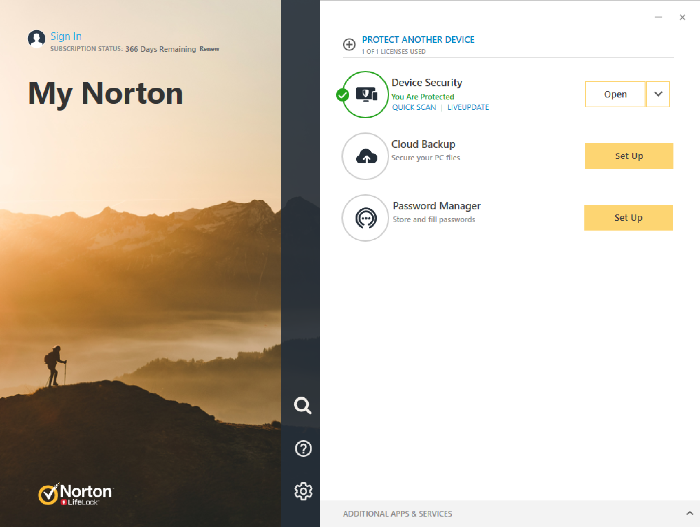700x527 pixels.
Task: Open the search magnifier icon
Action: 303,406
